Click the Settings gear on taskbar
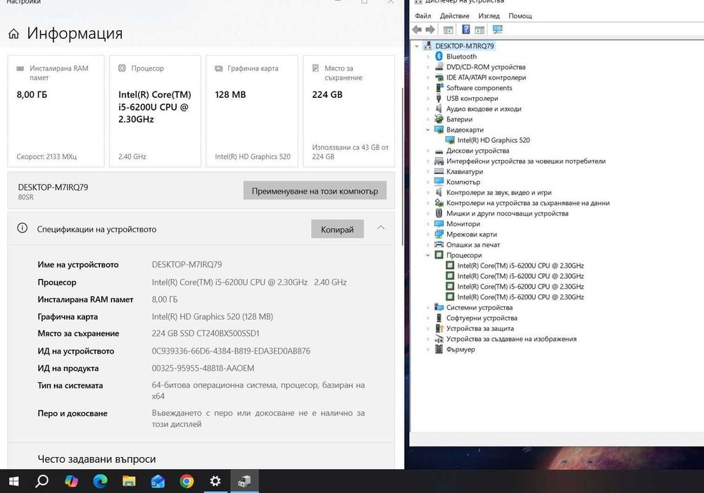This screenshot has height=493, width=704. pyautogui.click(x=215, y=481)
